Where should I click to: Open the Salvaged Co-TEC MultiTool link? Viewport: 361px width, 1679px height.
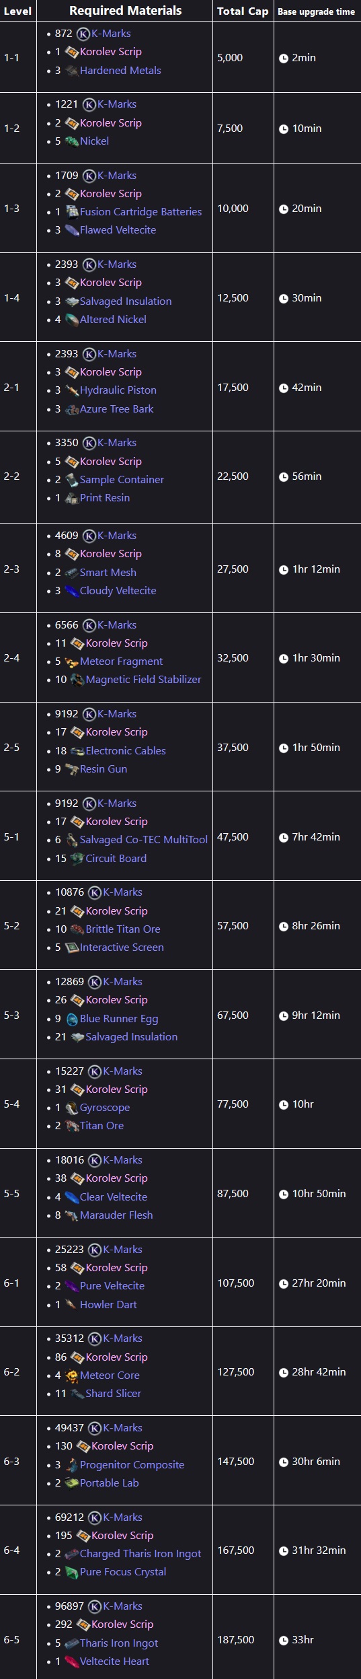click(x=144, y=840)
